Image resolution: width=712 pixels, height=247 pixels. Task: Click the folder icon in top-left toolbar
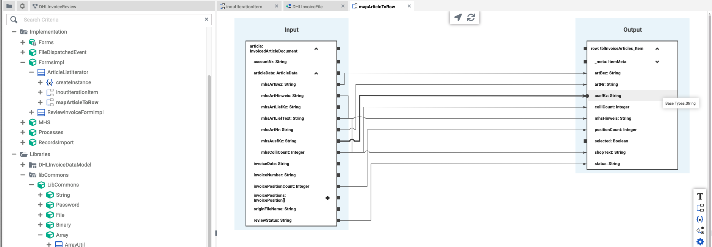tap(9, 6)
